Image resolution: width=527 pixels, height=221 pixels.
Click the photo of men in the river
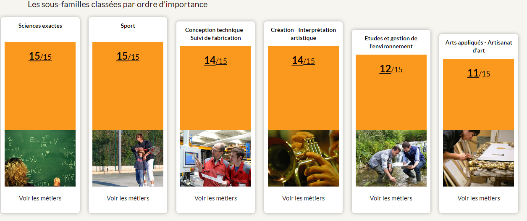[x=391, y=158]
